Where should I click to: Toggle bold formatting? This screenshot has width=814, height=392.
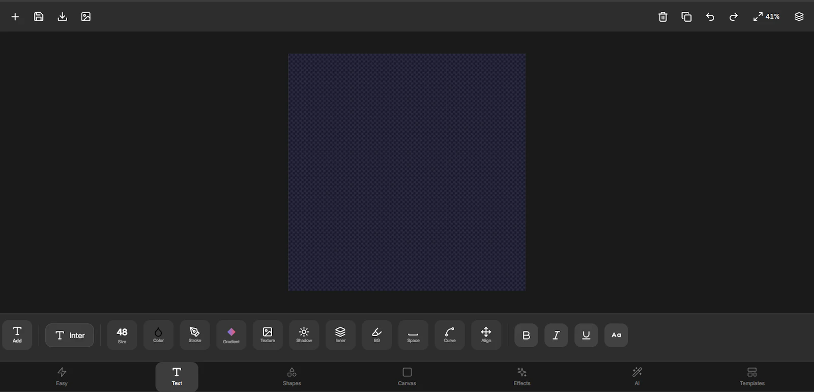526,336
